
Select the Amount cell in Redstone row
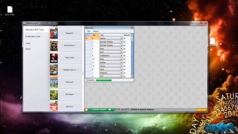[127, 73]
